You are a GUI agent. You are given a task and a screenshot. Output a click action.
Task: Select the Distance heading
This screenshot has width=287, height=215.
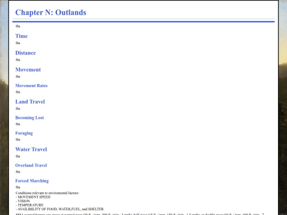[26, 53]
